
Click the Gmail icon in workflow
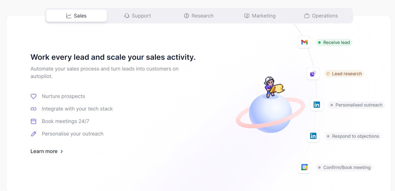coord(304,42)
